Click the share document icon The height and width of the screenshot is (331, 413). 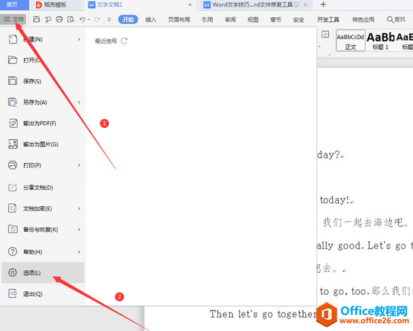pos(12,187)
